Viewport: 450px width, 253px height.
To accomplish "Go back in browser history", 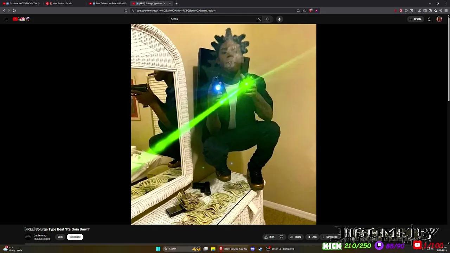I will click(x=4, y=11).
